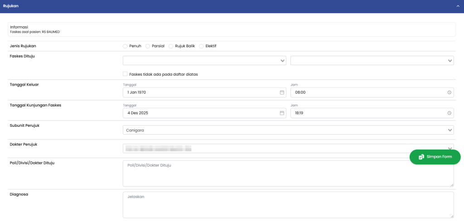Select the Elektif referral type
Screen dimensions: 464x221
[202, 46]
